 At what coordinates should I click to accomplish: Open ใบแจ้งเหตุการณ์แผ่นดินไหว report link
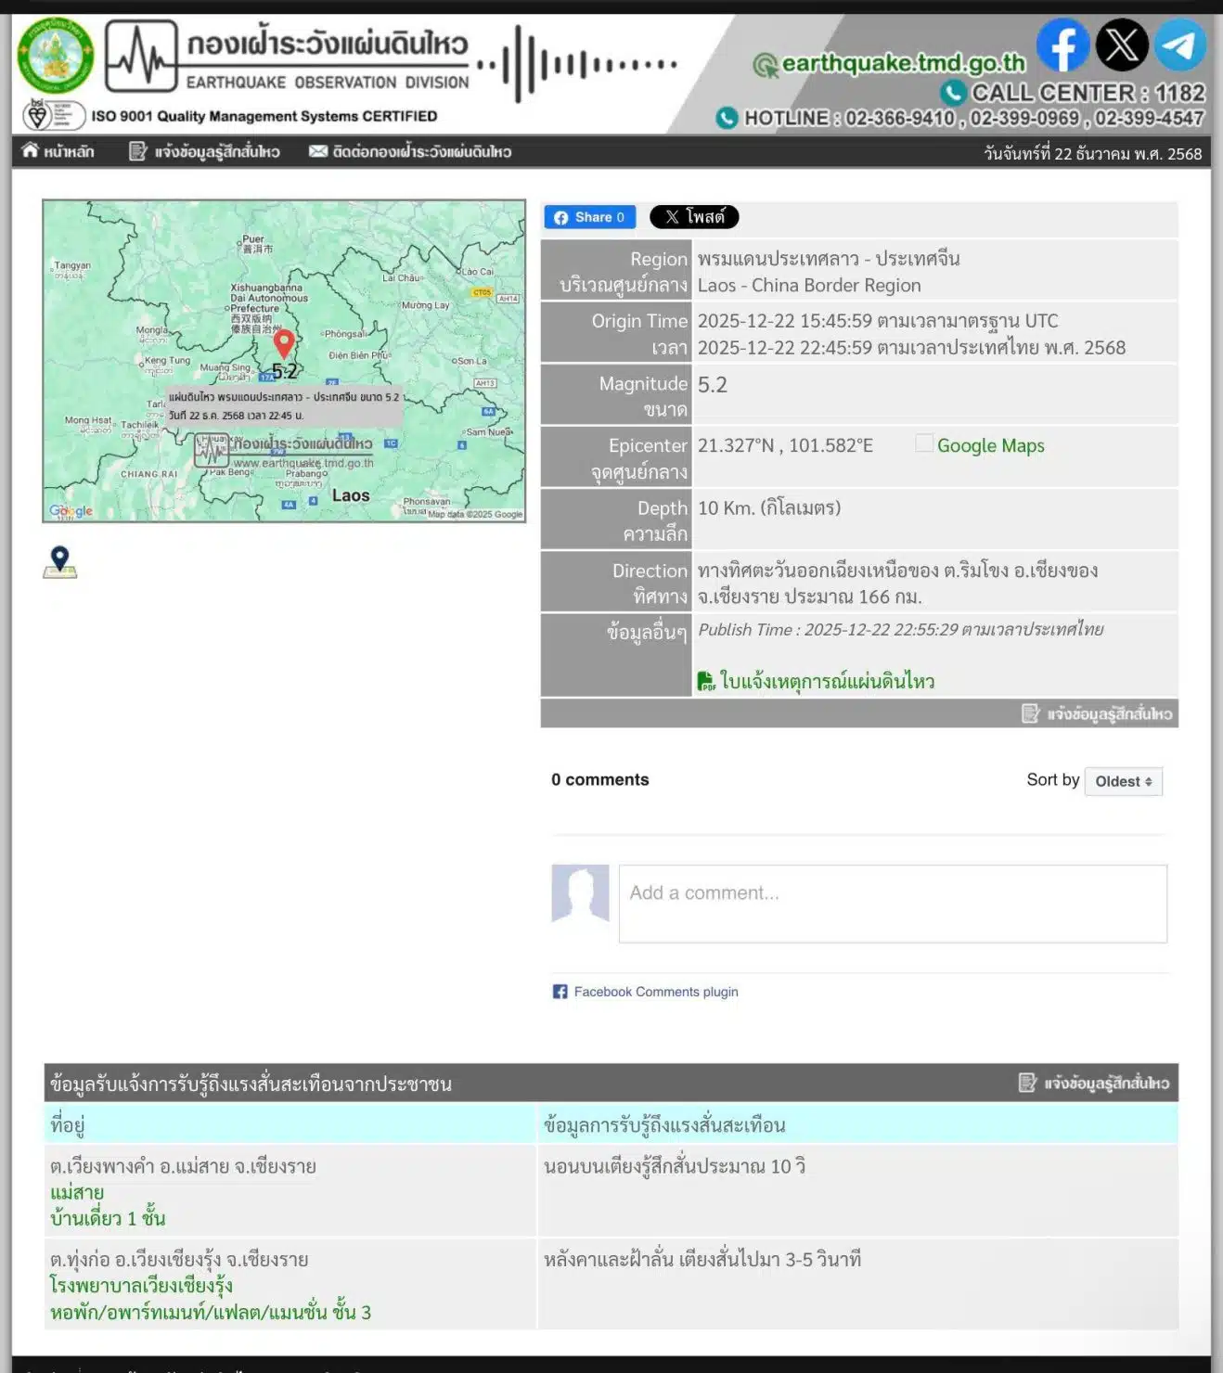pyautogui.click(x=827, y=682)
